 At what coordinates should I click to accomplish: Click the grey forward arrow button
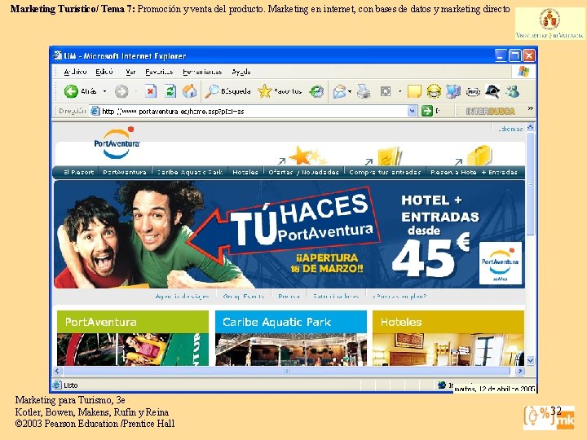pyautogui.click(x=121, y=91)
